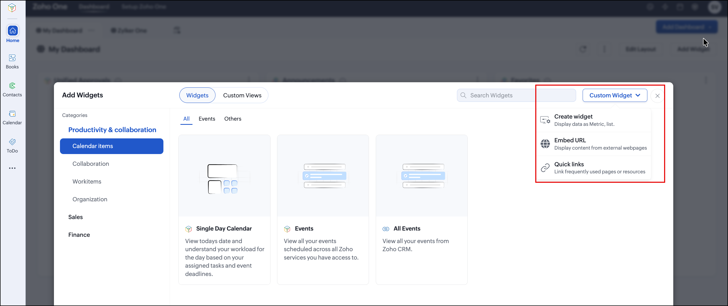Select the Single Day Calendar widget preview
The image size is (728, 306).
pyautogui.click(x=224, y=175)
